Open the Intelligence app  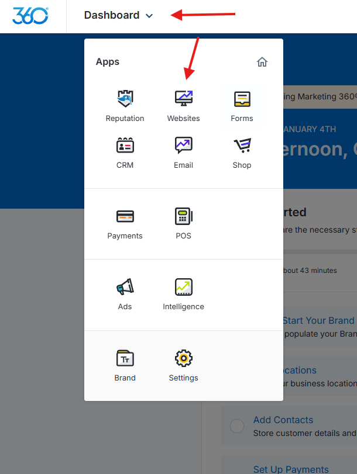tap(183, 294)
